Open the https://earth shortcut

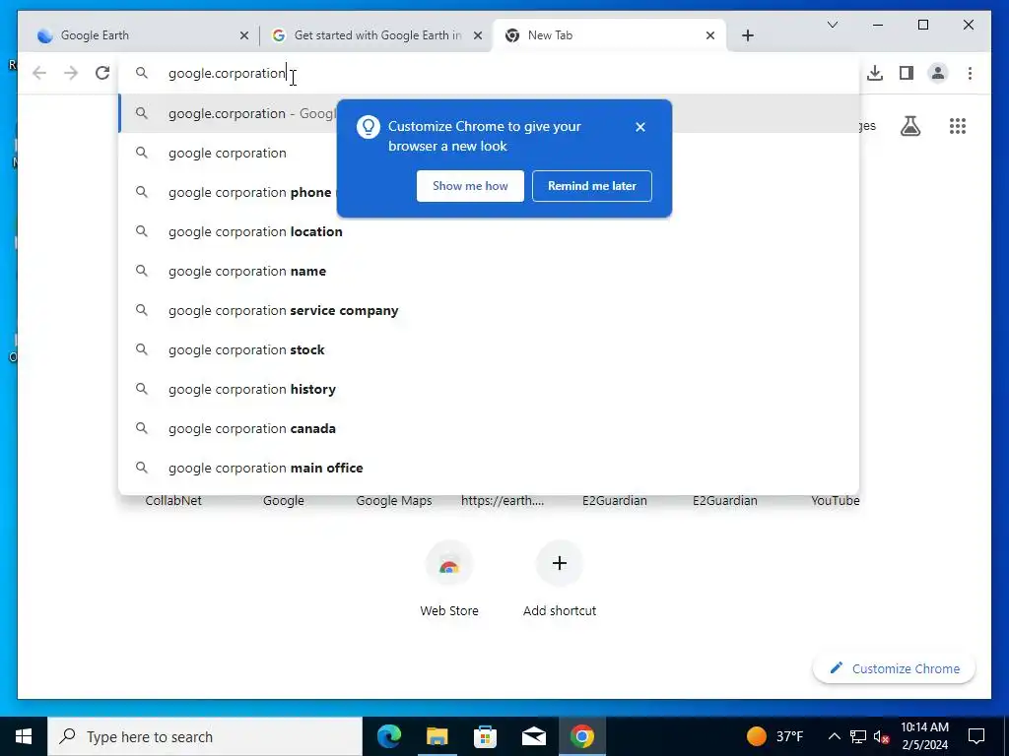(503, 500)
